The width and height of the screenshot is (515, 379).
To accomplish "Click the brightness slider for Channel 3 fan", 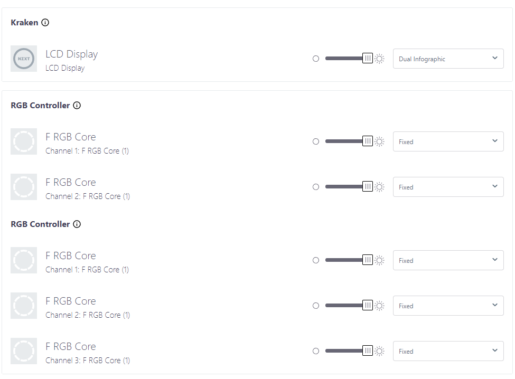I will pos(346,351).
